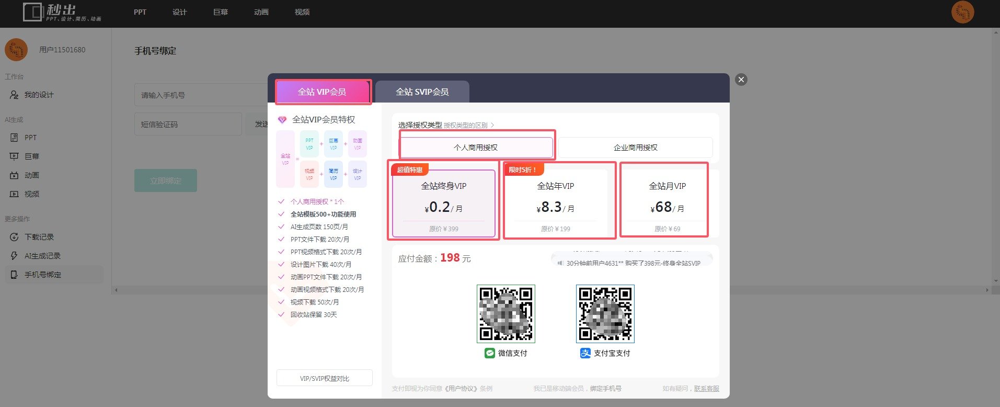Click the 绑定手机号 link in the popup
Viewport: 1000px width, 407px height.
pos(606,389)
